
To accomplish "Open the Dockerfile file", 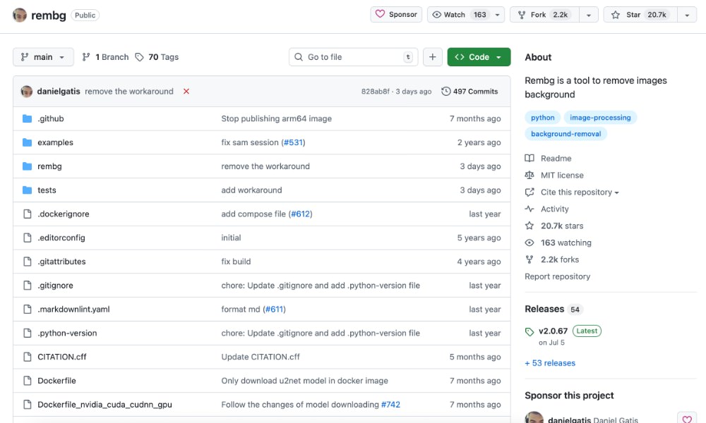I will tap(56, 381).
